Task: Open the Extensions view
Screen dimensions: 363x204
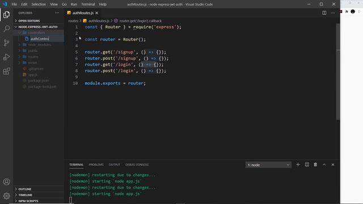Action: click(6, 71)
